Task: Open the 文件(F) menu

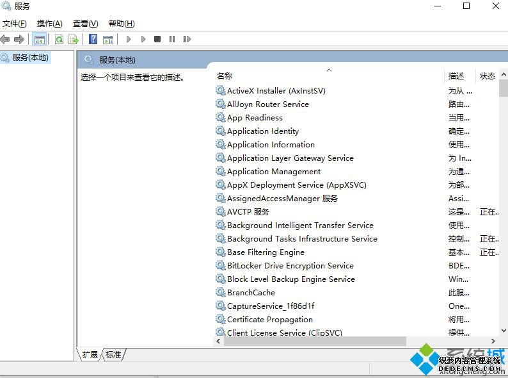Action: [14, 23]
